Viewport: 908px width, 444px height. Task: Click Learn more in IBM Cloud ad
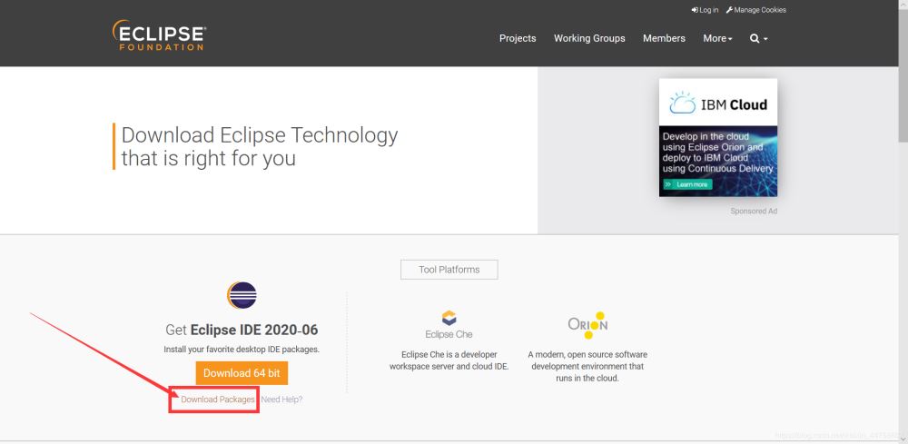688,184
